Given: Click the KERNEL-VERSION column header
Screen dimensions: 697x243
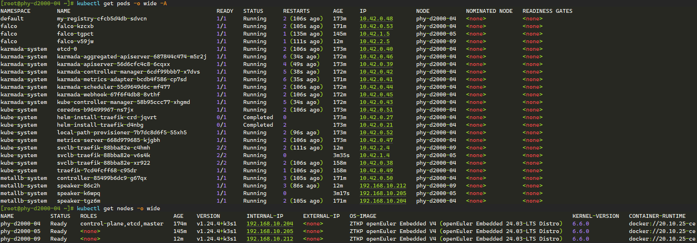Looking at the screenshot, I should 595,216.
